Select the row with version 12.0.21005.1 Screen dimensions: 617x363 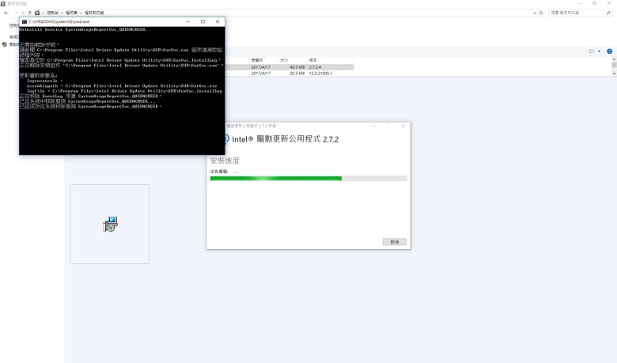coord(290,73)
